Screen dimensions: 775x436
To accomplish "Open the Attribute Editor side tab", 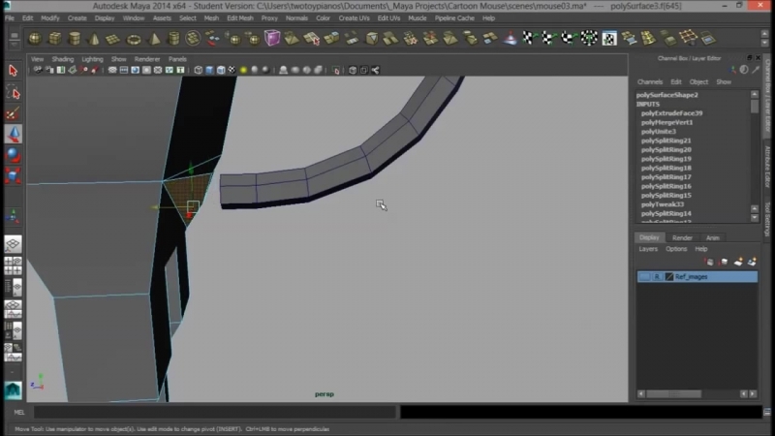I will point(767,167).
